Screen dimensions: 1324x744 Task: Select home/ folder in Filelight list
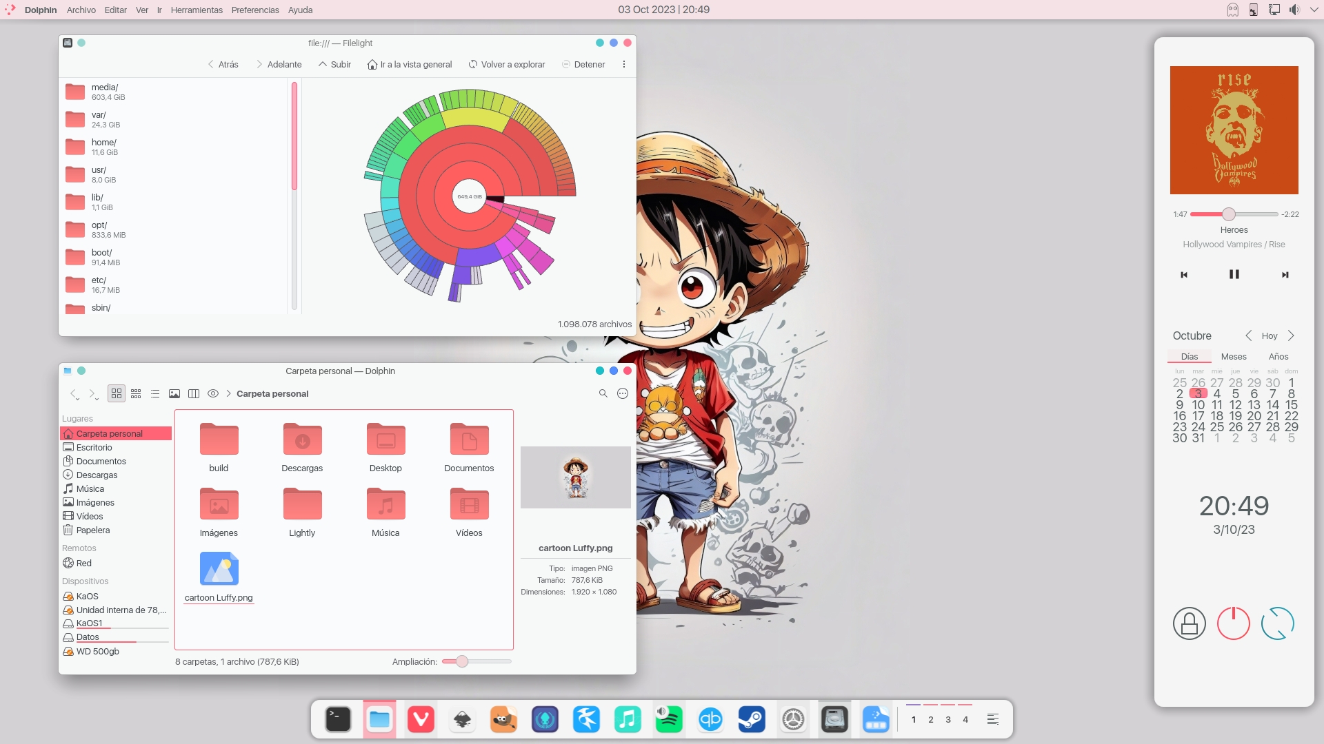(x=172, y=147)
